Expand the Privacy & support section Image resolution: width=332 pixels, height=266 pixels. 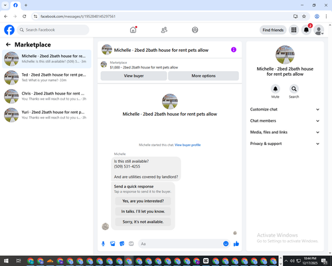click(285, 144)
